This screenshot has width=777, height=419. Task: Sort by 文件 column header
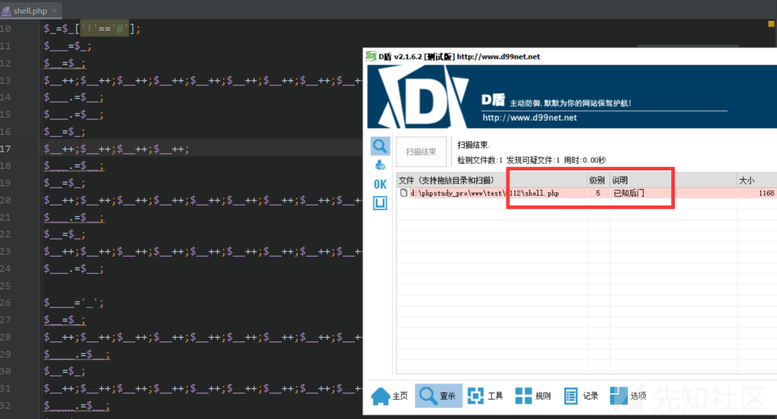coord(491,180)
